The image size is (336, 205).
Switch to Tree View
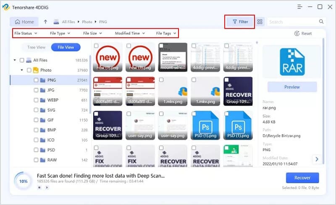[36, 47]
